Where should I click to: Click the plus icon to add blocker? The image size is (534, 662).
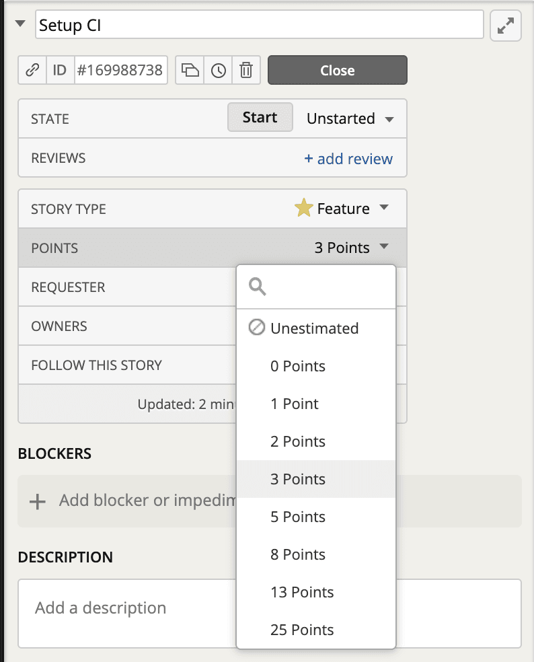38,501
